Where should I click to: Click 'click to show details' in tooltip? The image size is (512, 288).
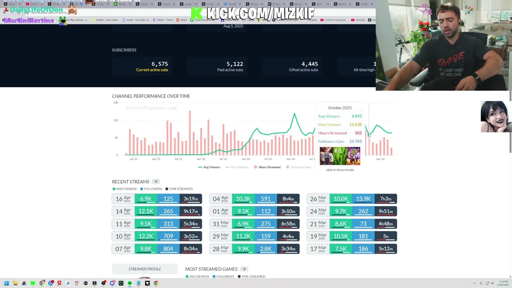(340, 170)
